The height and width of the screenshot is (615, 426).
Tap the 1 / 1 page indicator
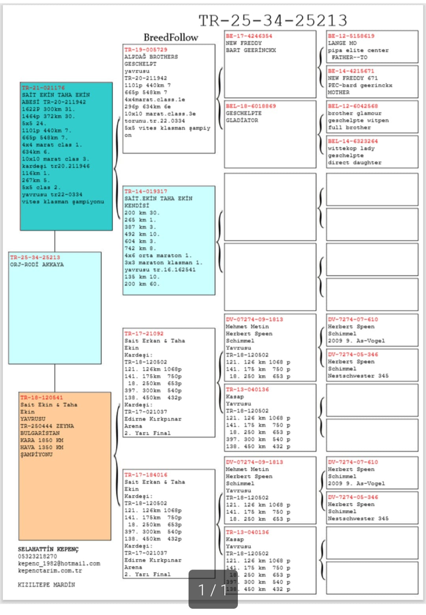pyautogui.click(x=213, y=589)
